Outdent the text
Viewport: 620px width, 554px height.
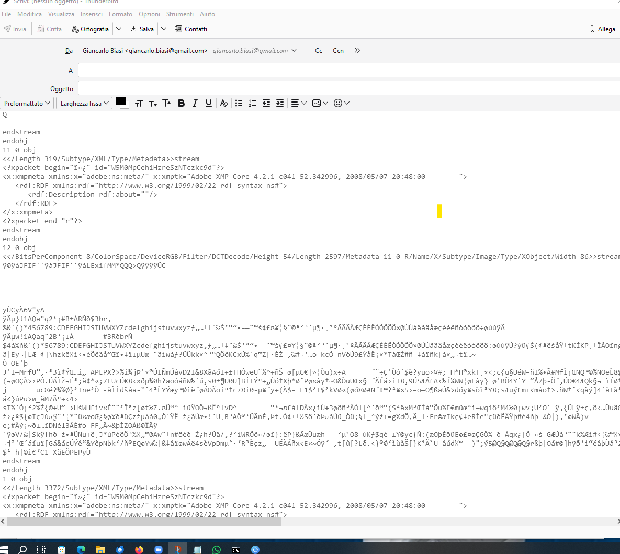tap(266, 103)
